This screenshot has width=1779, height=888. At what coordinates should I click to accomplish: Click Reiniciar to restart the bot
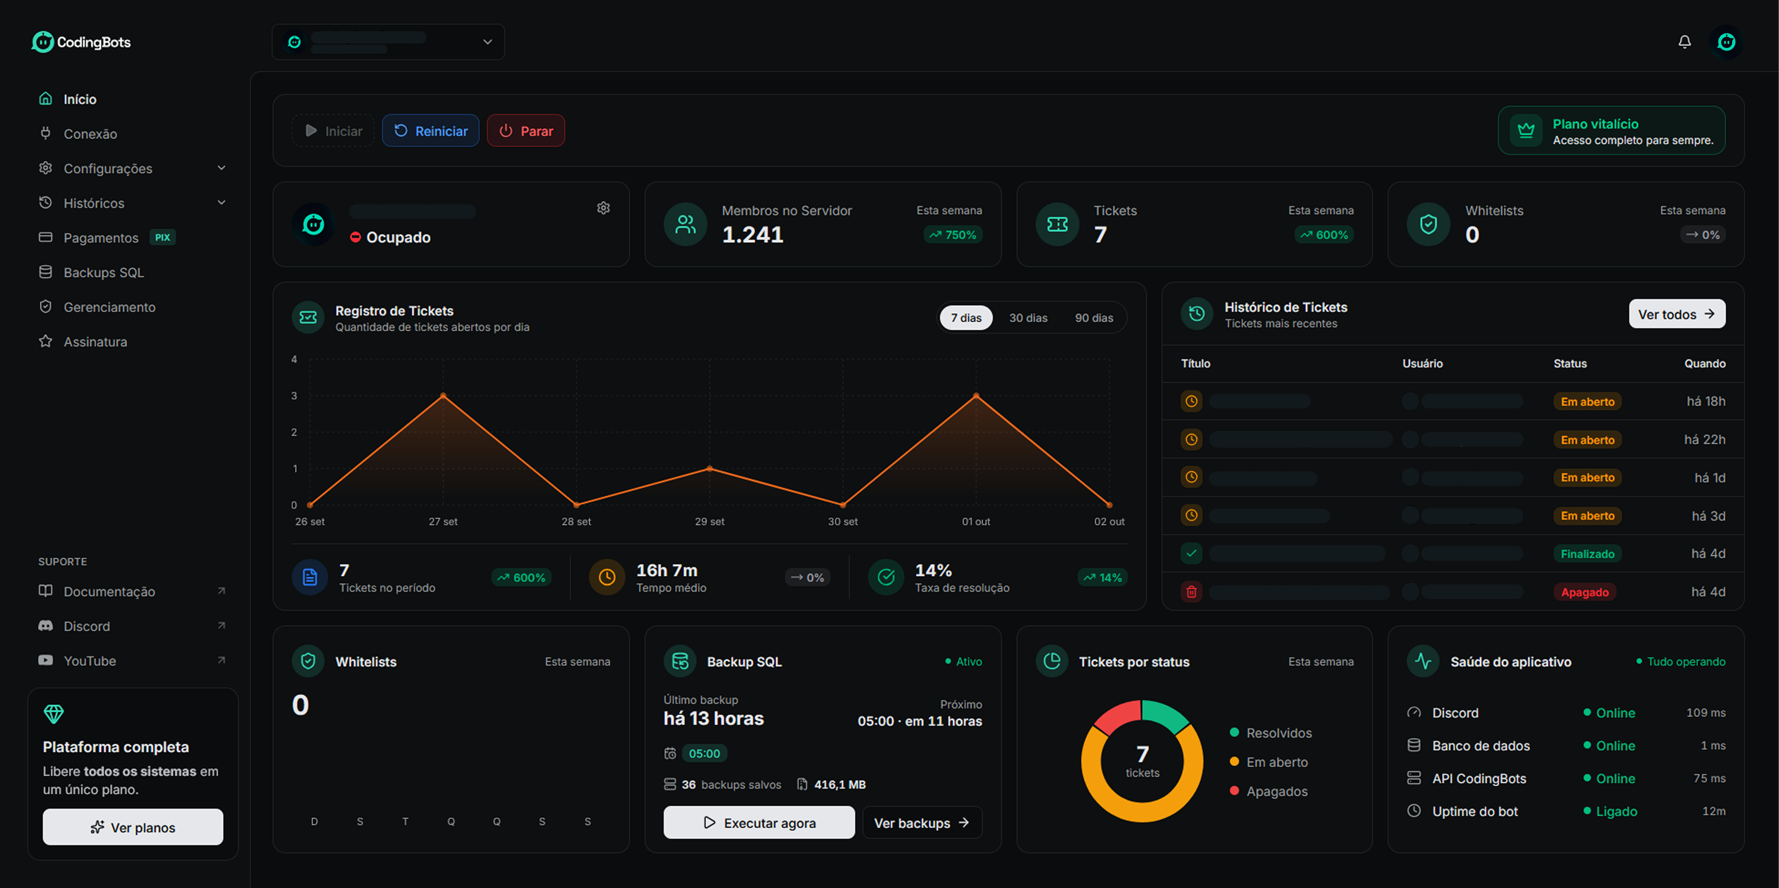(x=430, y=130)
